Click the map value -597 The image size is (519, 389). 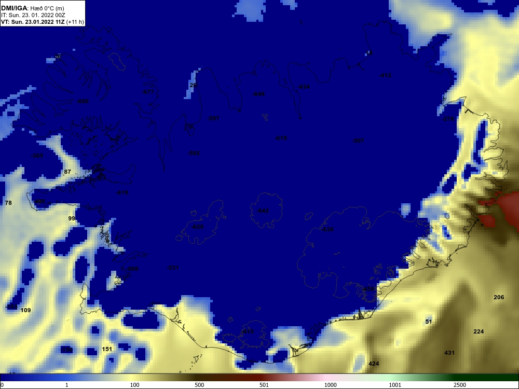coord(213,118)
